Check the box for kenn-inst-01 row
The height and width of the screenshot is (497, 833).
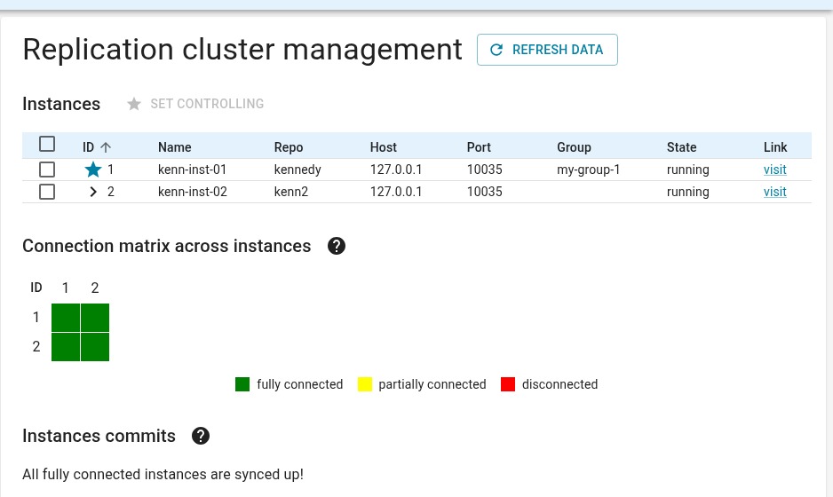point(47,170)
